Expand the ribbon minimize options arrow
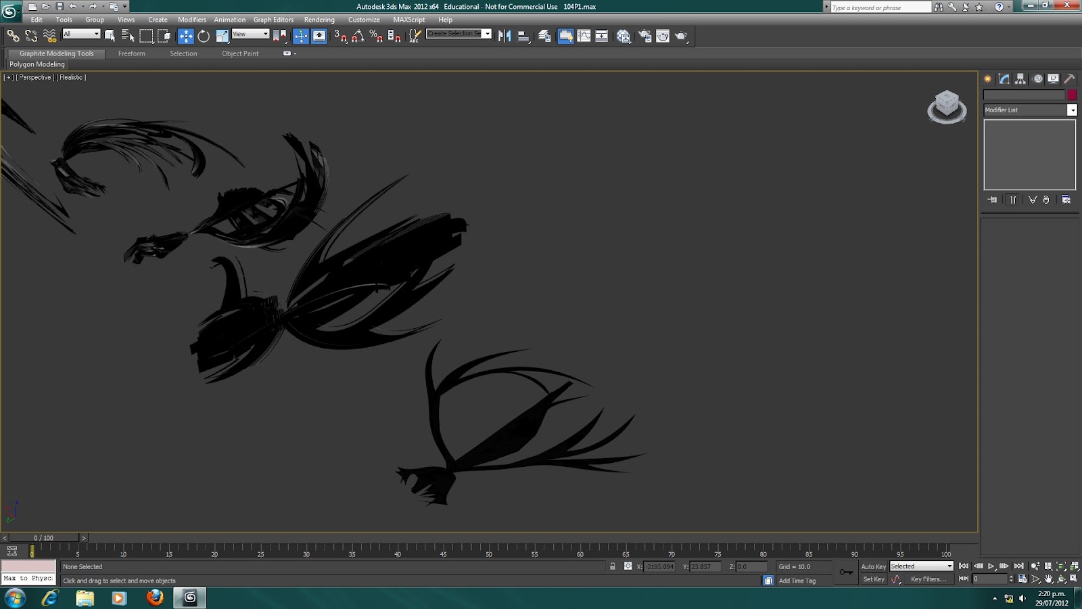Screen dimensions: 1082x609 click(x=295, y=53)
